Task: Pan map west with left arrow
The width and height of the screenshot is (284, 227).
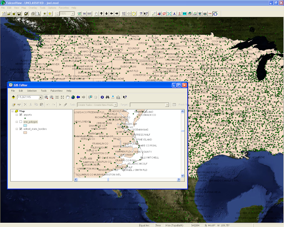Action: tap(111, 13)
